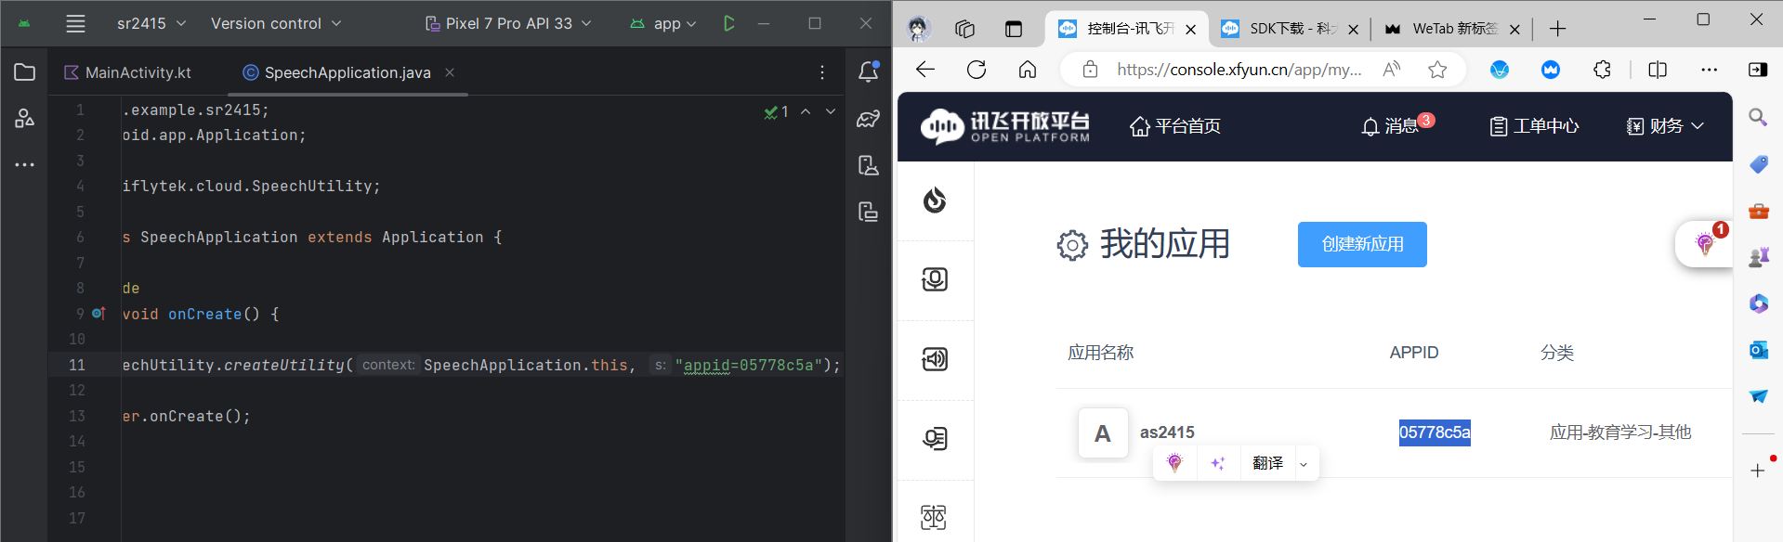Viewport: 1783px width, 542px height.
Task: Open the as2415 application entry
Action: [1167, 432]
